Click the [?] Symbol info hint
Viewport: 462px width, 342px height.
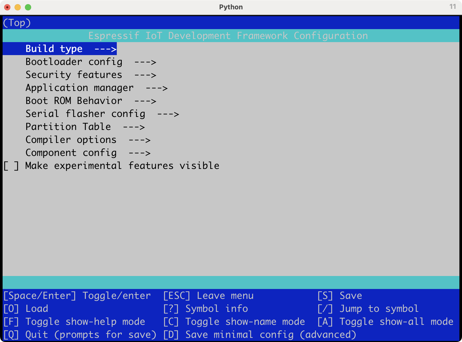tap(206, 309)
